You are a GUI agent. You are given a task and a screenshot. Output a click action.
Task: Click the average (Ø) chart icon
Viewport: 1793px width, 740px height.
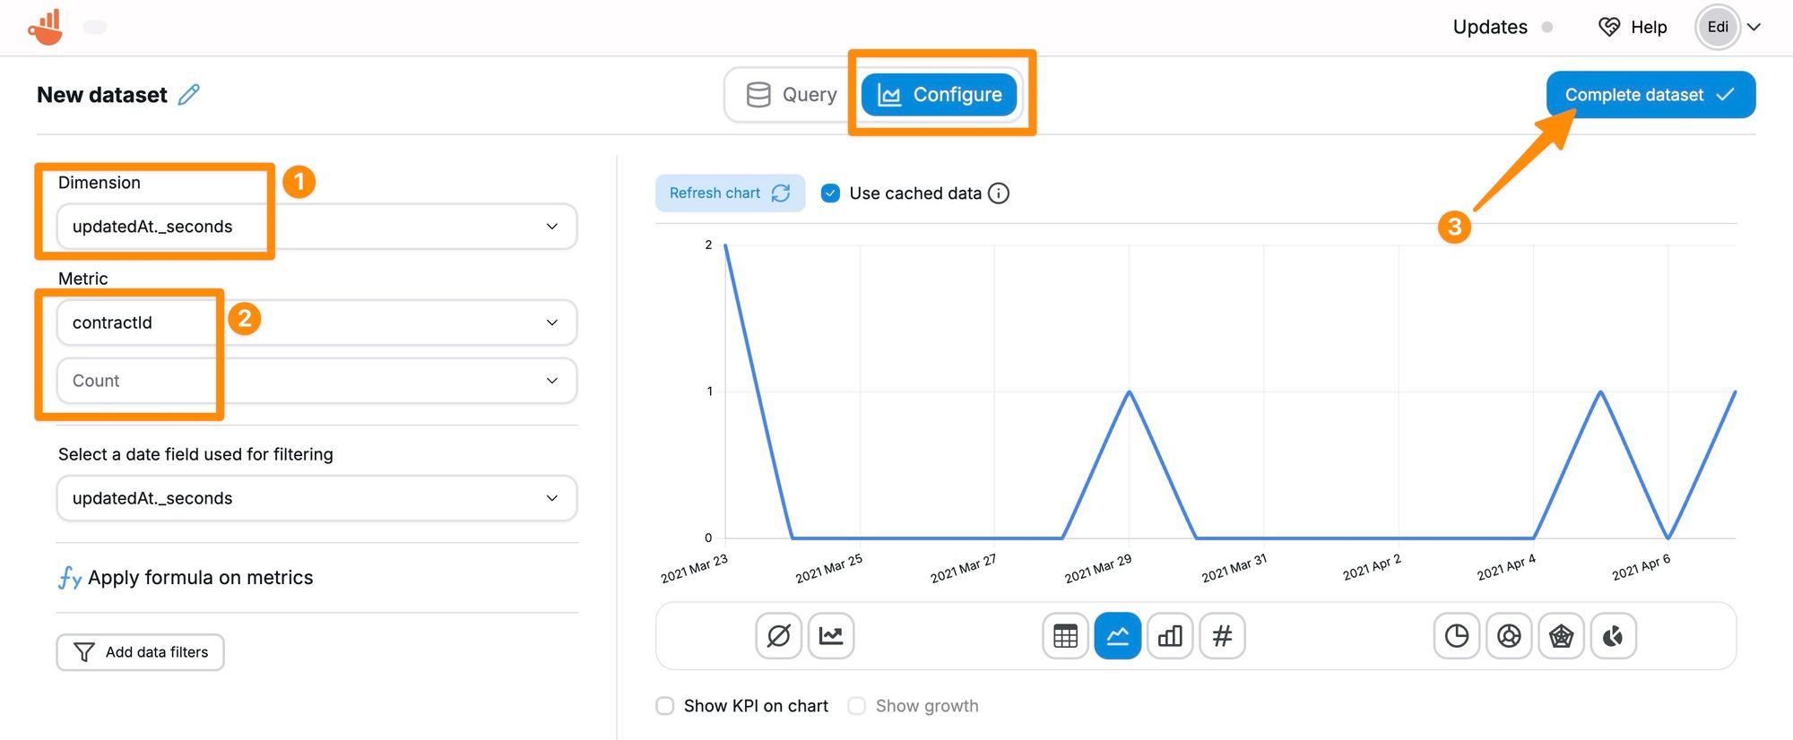pyautogui.click(x=778, y=636)
